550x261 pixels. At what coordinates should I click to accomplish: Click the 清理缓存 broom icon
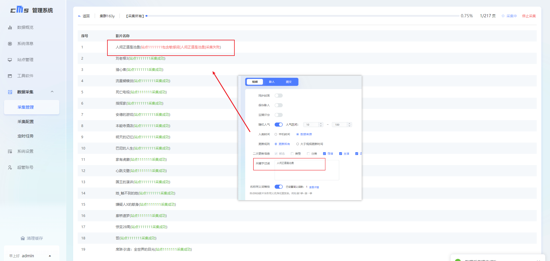click(x=23, y=238)
